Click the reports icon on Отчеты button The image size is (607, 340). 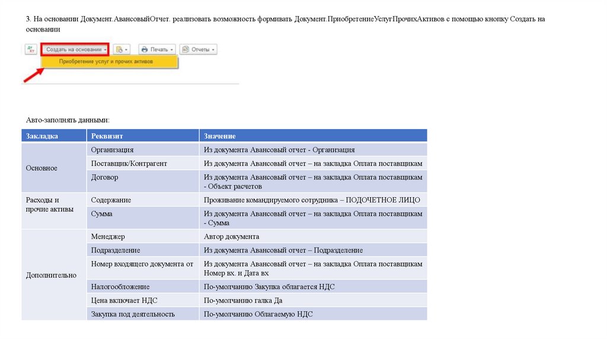185,50
